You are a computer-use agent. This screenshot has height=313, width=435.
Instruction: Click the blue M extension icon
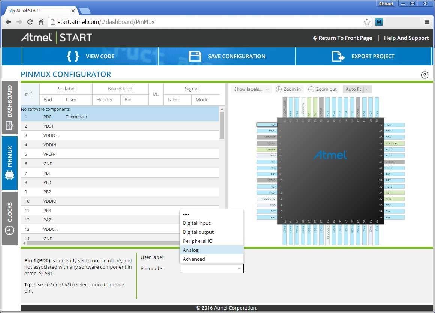pos(379,22)
